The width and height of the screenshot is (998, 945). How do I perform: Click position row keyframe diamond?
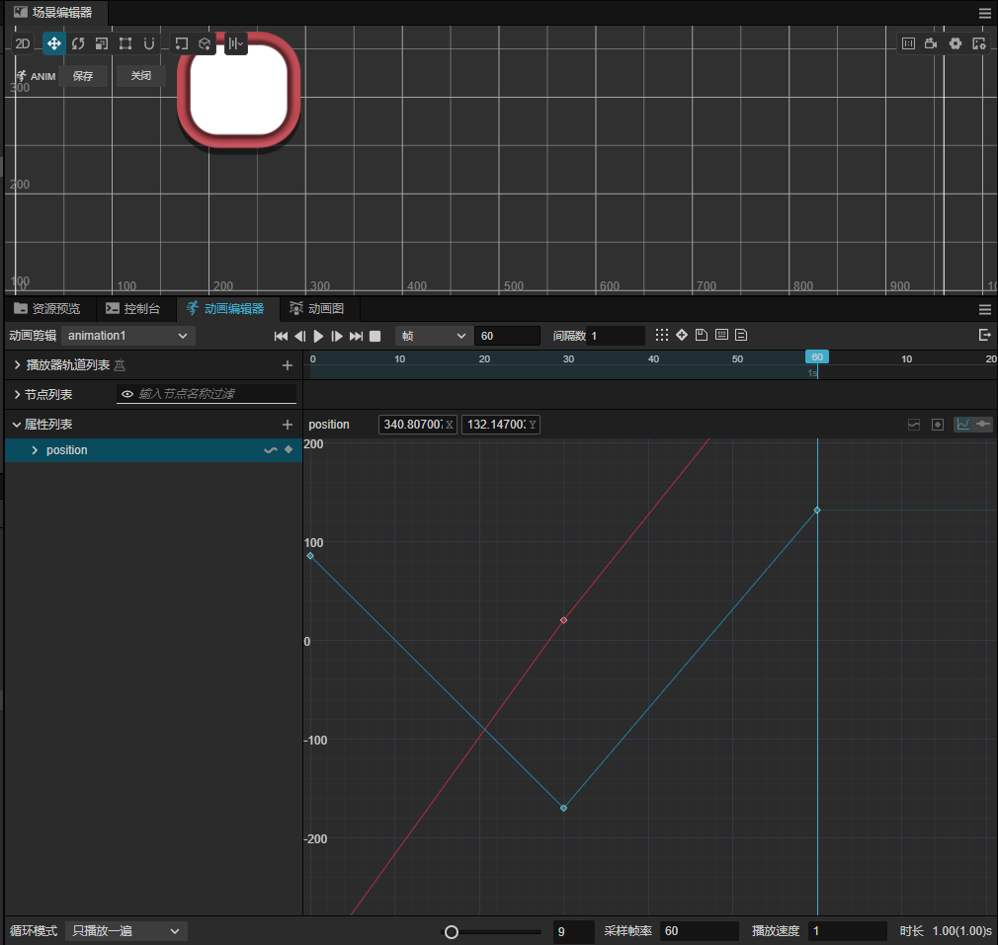point(289,449)
